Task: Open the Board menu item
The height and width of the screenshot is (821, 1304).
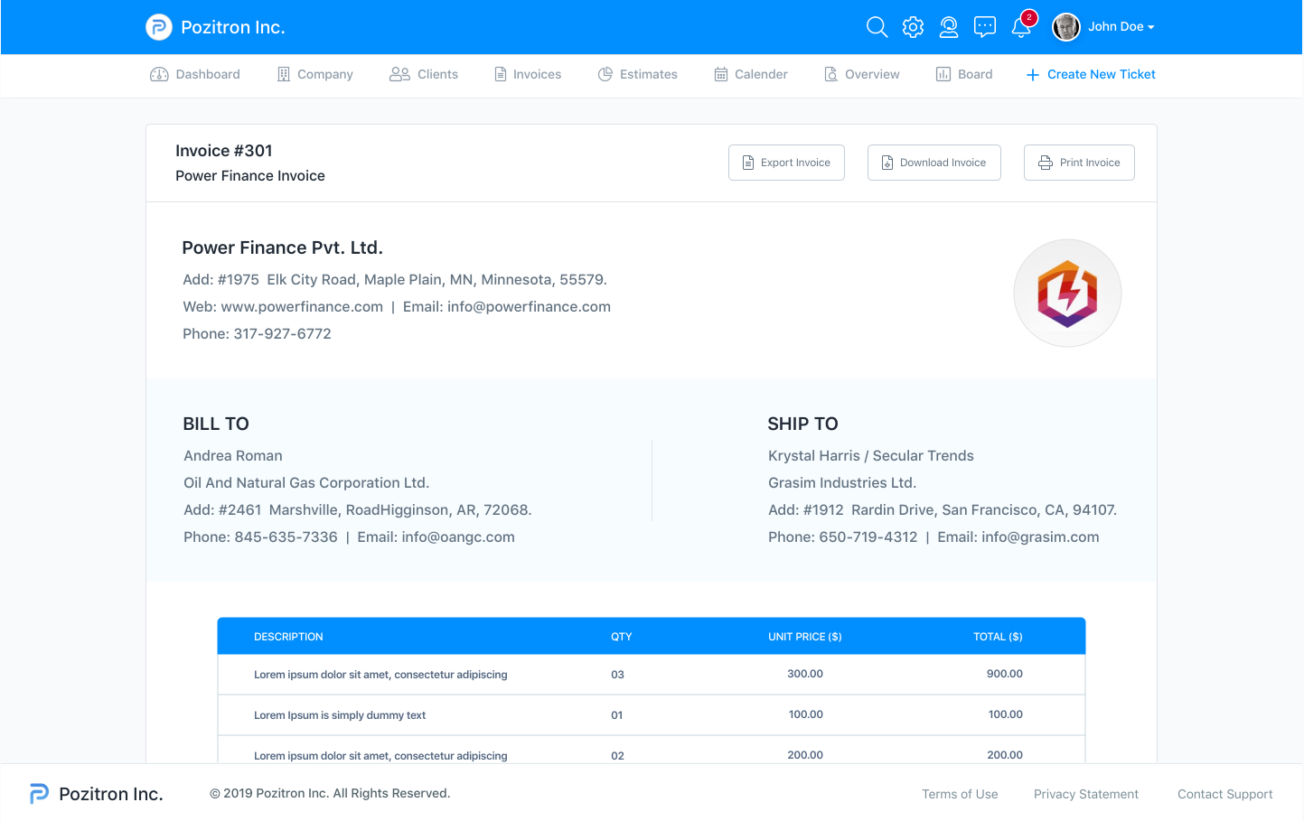Action: 964,74
